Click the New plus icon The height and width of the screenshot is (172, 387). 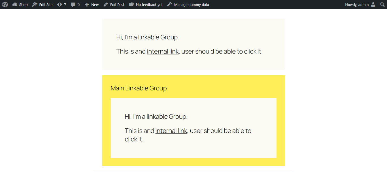[x=87, y=5]
